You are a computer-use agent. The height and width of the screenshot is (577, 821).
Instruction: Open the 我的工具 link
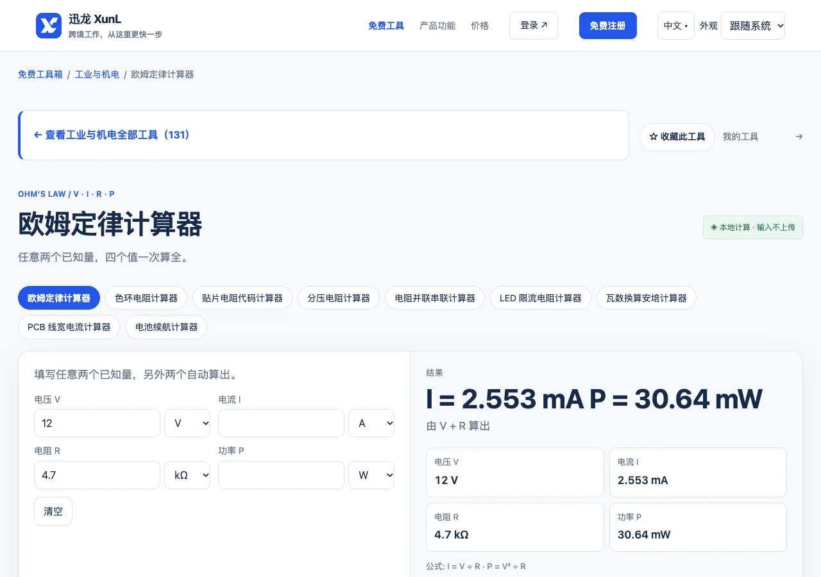(740, 137)
